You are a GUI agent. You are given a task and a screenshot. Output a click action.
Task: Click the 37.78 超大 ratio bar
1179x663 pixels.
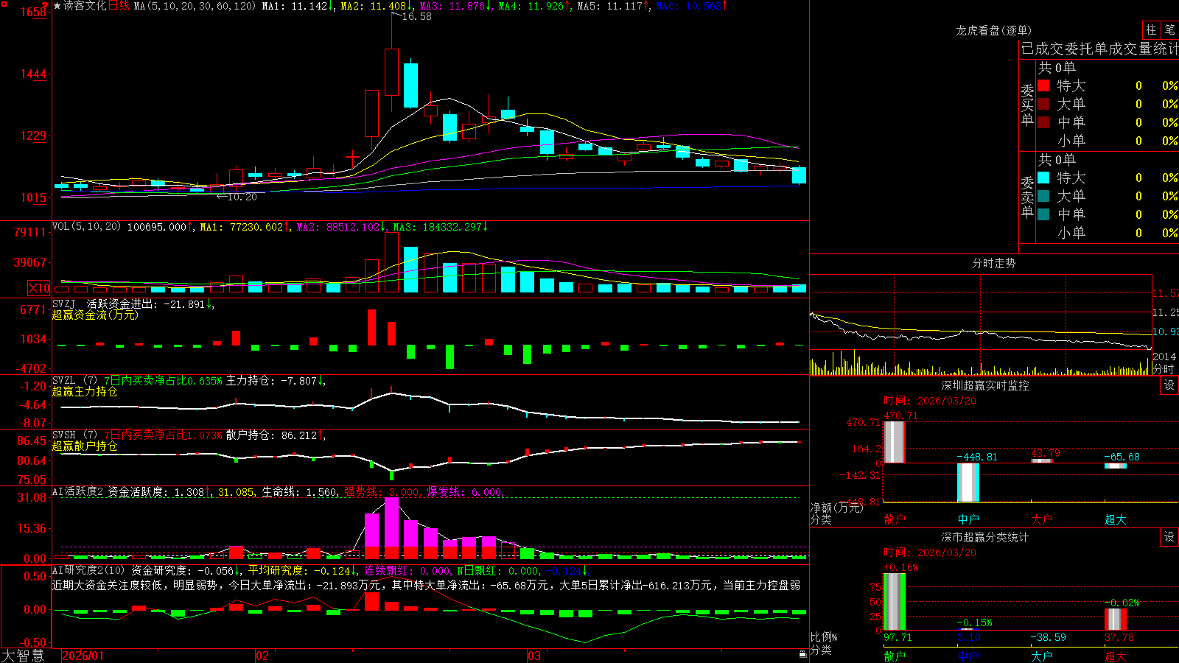point(1116,620)
